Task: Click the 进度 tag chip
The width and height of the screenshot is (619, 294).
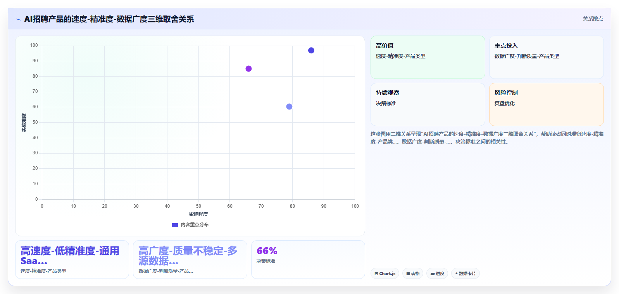Action: (x=437, y=273)
